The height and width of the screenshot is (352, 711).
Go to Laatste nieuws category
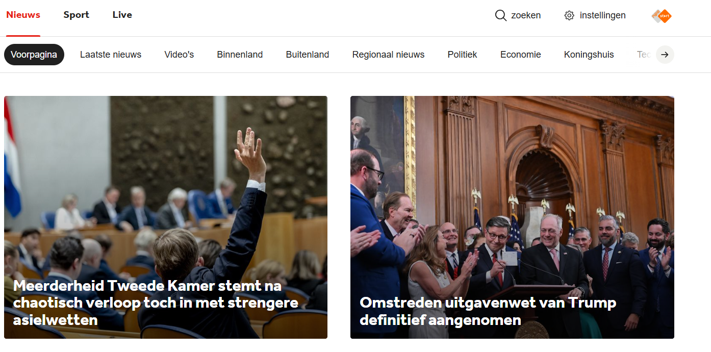[x=111, y=55]
